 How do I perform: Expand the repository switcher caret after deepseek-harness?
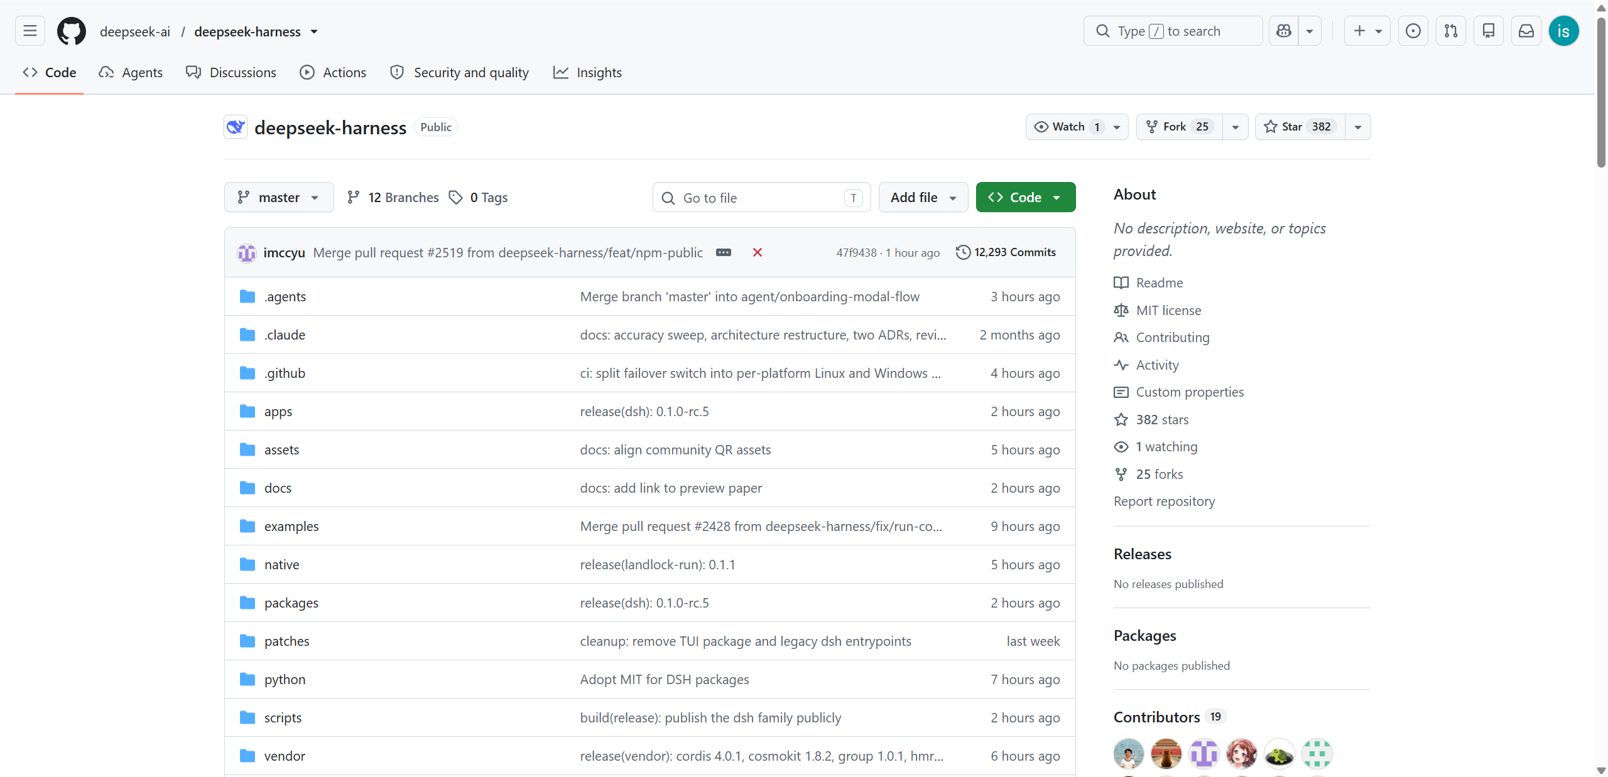click(314, 31)
